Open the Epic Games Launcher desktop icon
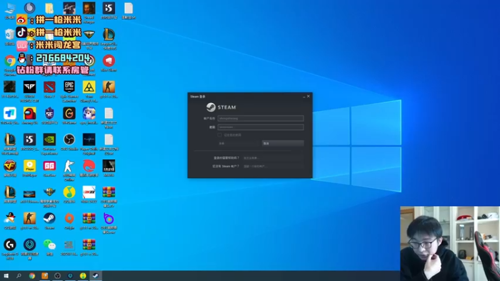 coord(69,87)
